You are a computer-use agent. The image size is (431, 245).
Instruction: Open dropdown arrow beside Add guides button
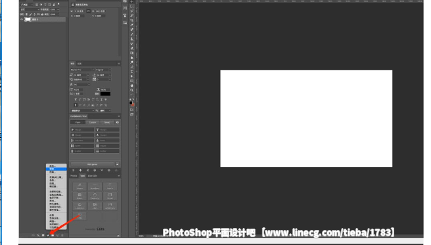tap(118, 164)
